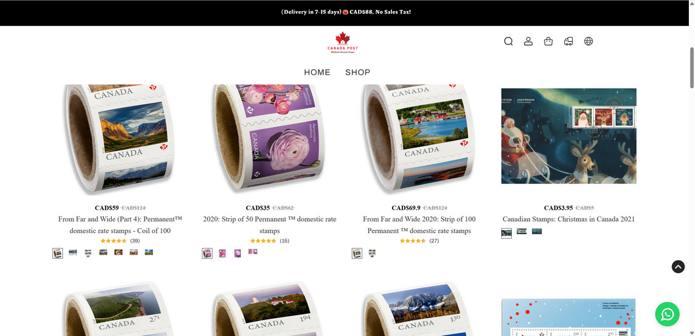Open the search magnifier icon
The width and height of the screenshot is (695, 336).
509,41
